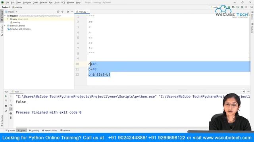Click the False output line in console
The height and width of the screenshot is (142, 254).
[21, 102]
